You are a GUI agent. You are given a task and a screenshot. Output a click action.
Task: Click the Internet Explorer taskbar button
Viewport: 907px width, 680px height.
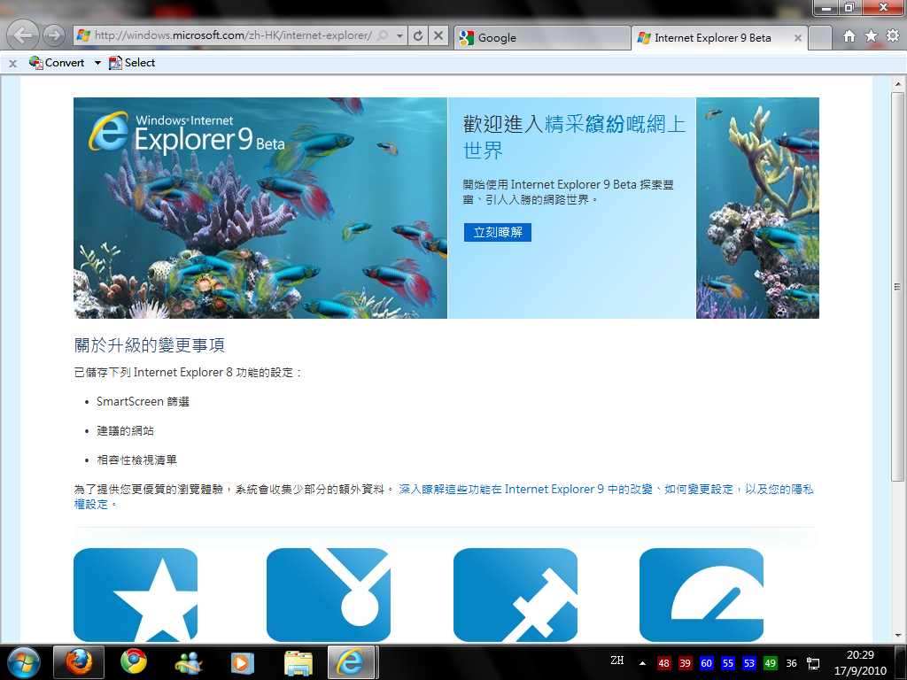click(x=353, y=662)
